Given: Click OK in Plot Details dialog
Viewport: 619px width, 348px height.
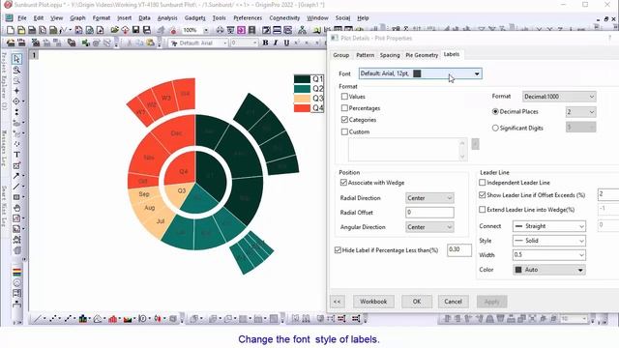Looking at the screenshot, I should pyautogui.click(x=417, y=302).
